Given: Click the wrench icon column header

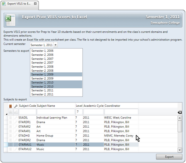Looking at the screenshot, I should [16, 106].
